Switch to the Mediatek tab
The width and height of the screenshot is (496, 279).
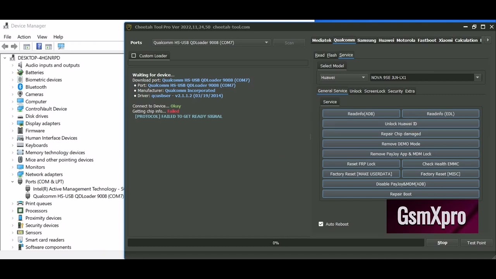(322, 40)
